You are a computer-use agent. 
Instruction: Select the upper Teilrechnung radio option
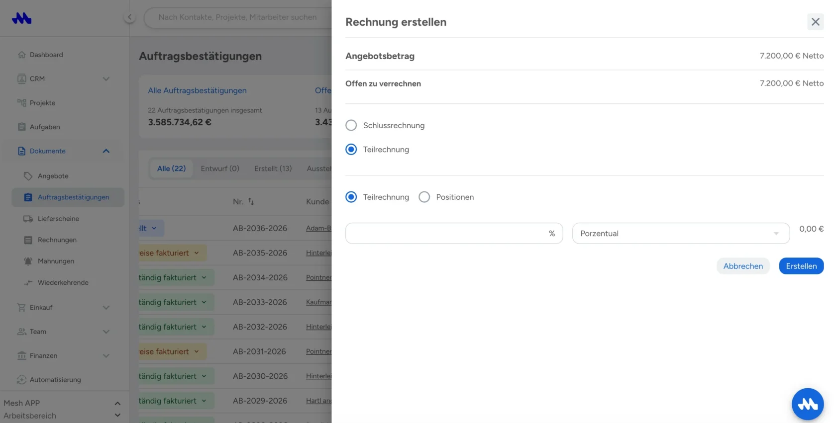tap(351, 149)
